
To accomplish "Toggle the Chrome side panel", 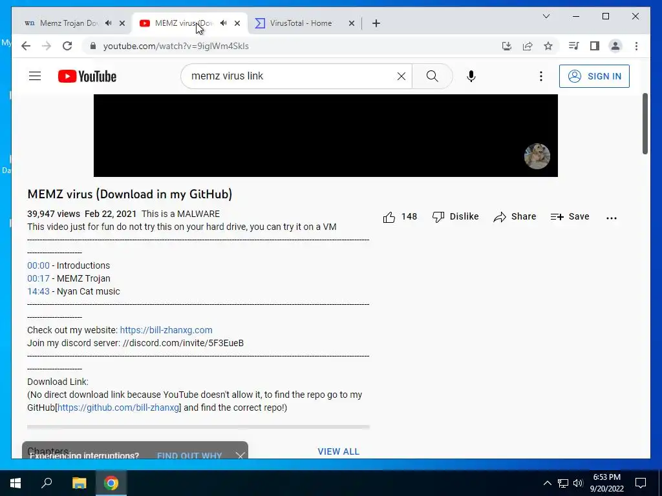I will coord(595,46).
